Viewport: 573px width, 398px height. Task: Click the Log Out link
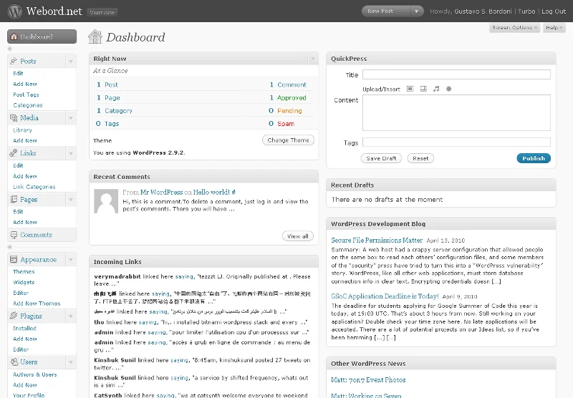(554, 11)
